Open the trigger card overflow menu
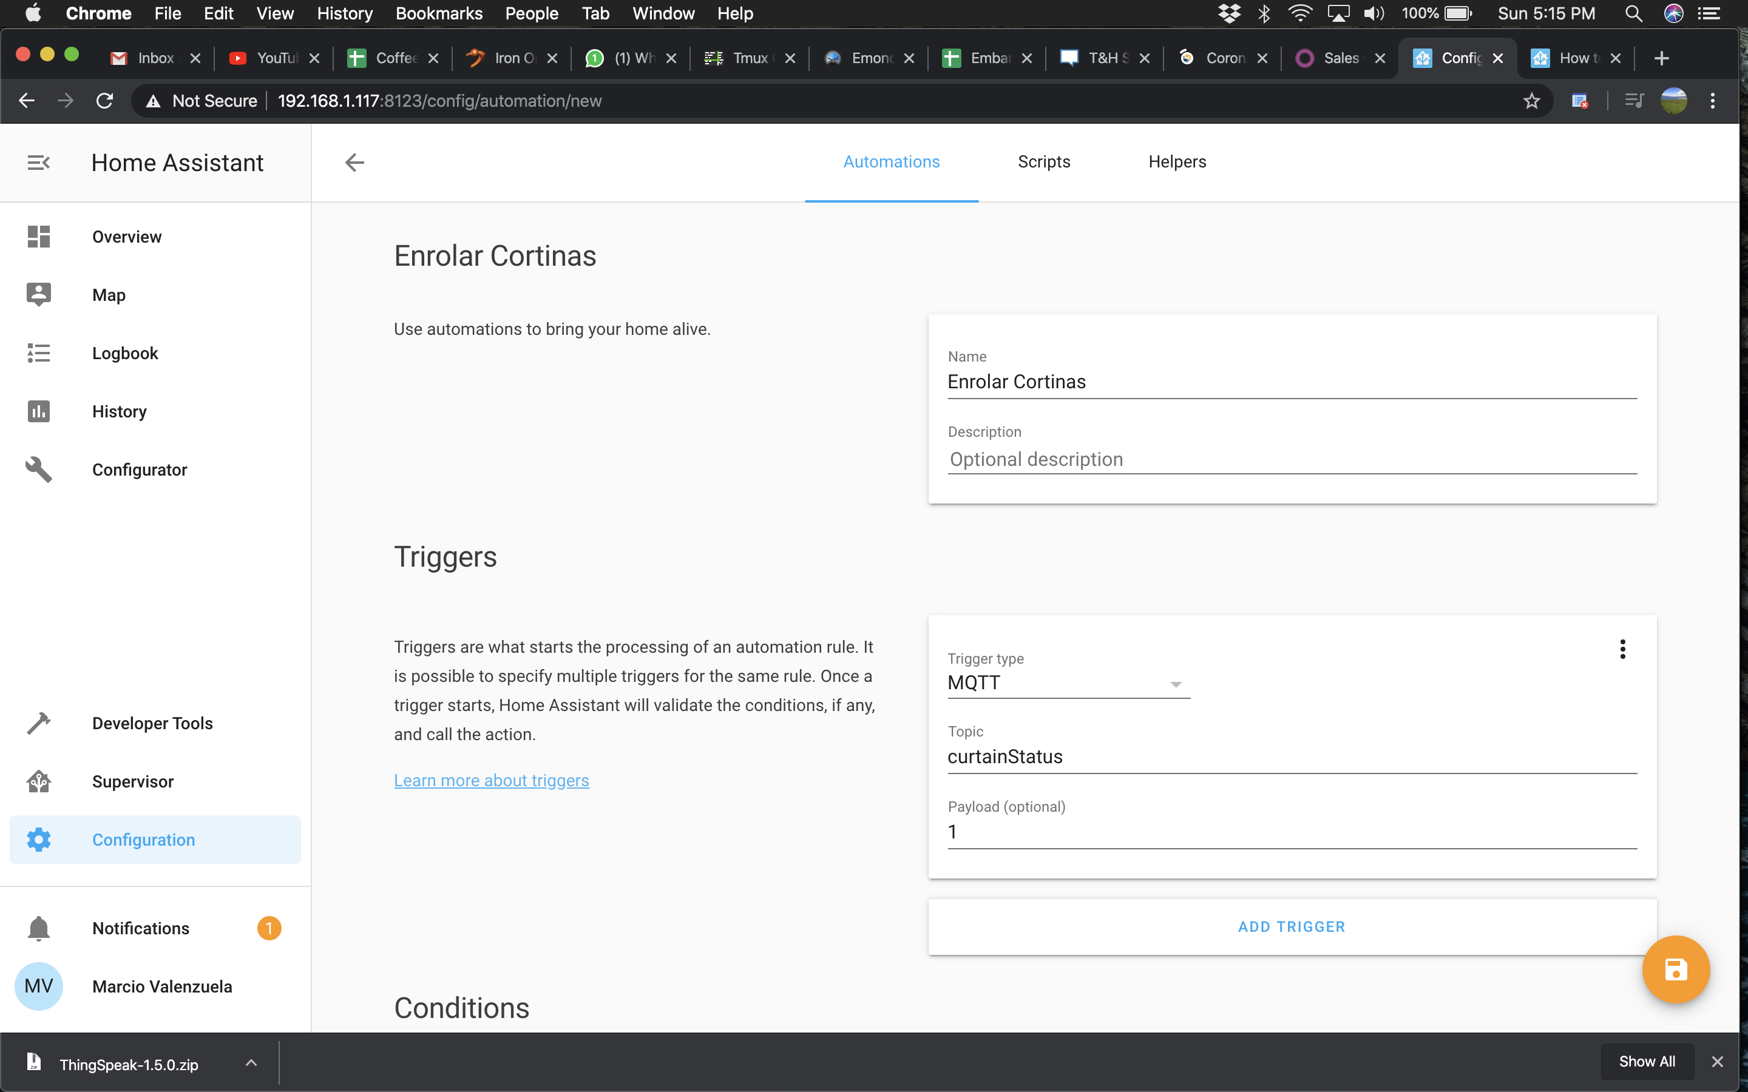This screenshot has height=1092, width=1748. tap(1623, 649)
